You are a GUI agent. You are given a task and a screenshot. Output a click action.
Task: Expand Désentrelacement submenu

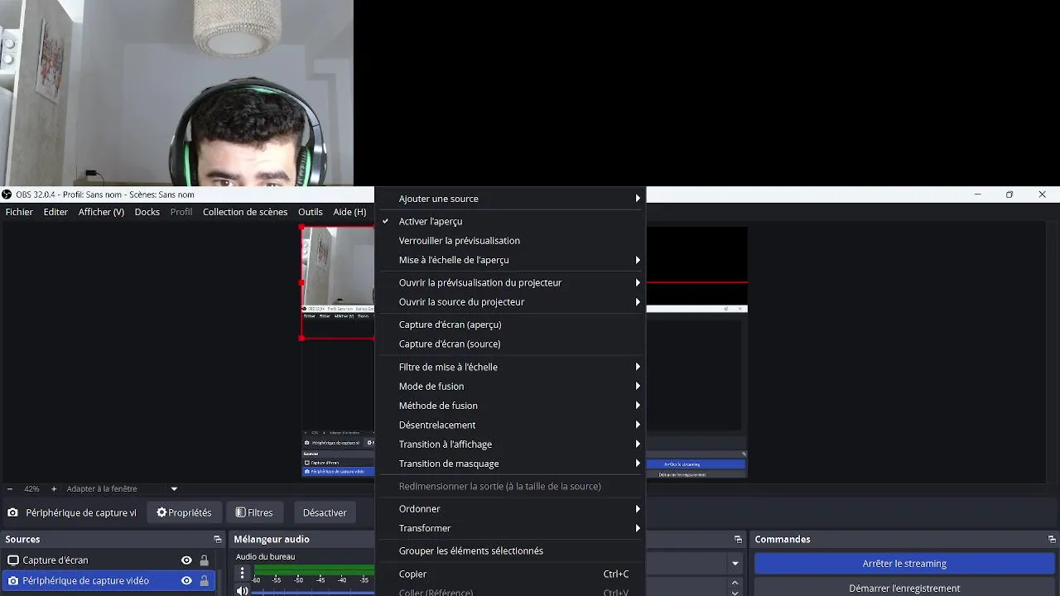coord(510,425)
